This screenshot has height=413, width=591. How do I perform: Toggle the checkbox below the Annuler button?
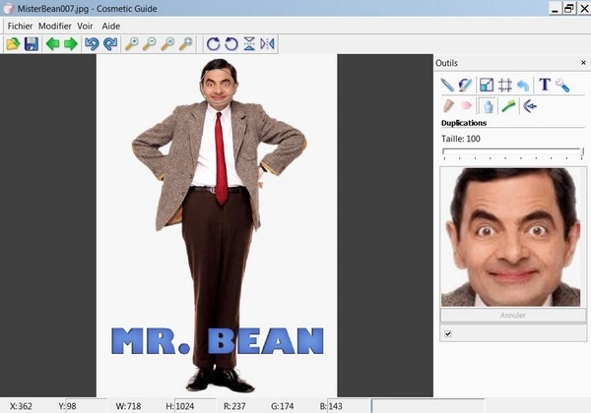[448, 334]
